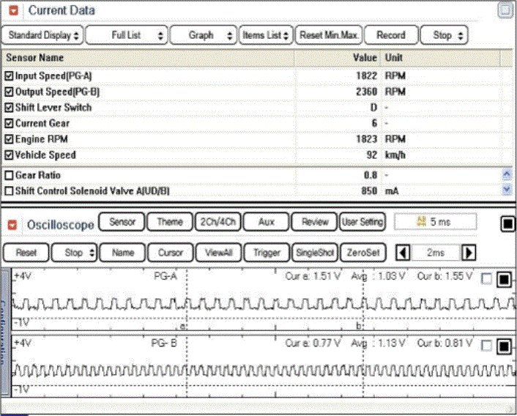
Task: Click the black square icon beside 5 ms
Action: point(507,223)
